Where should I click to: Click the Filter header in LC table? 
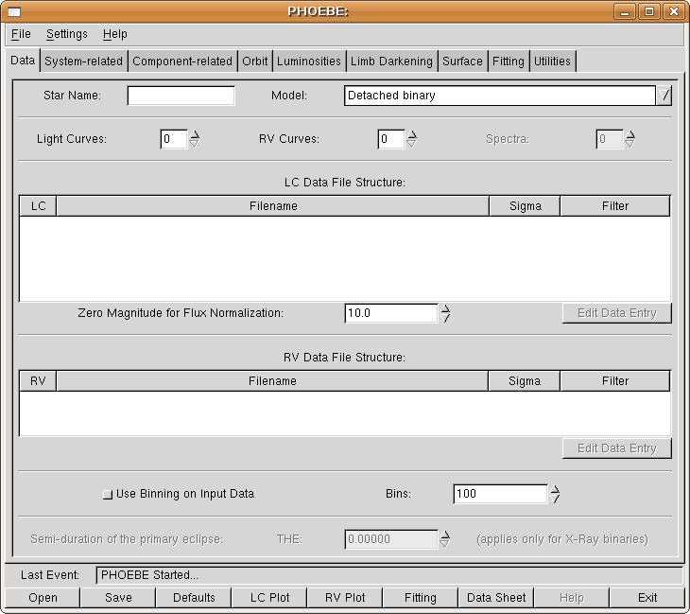point(615,206)
